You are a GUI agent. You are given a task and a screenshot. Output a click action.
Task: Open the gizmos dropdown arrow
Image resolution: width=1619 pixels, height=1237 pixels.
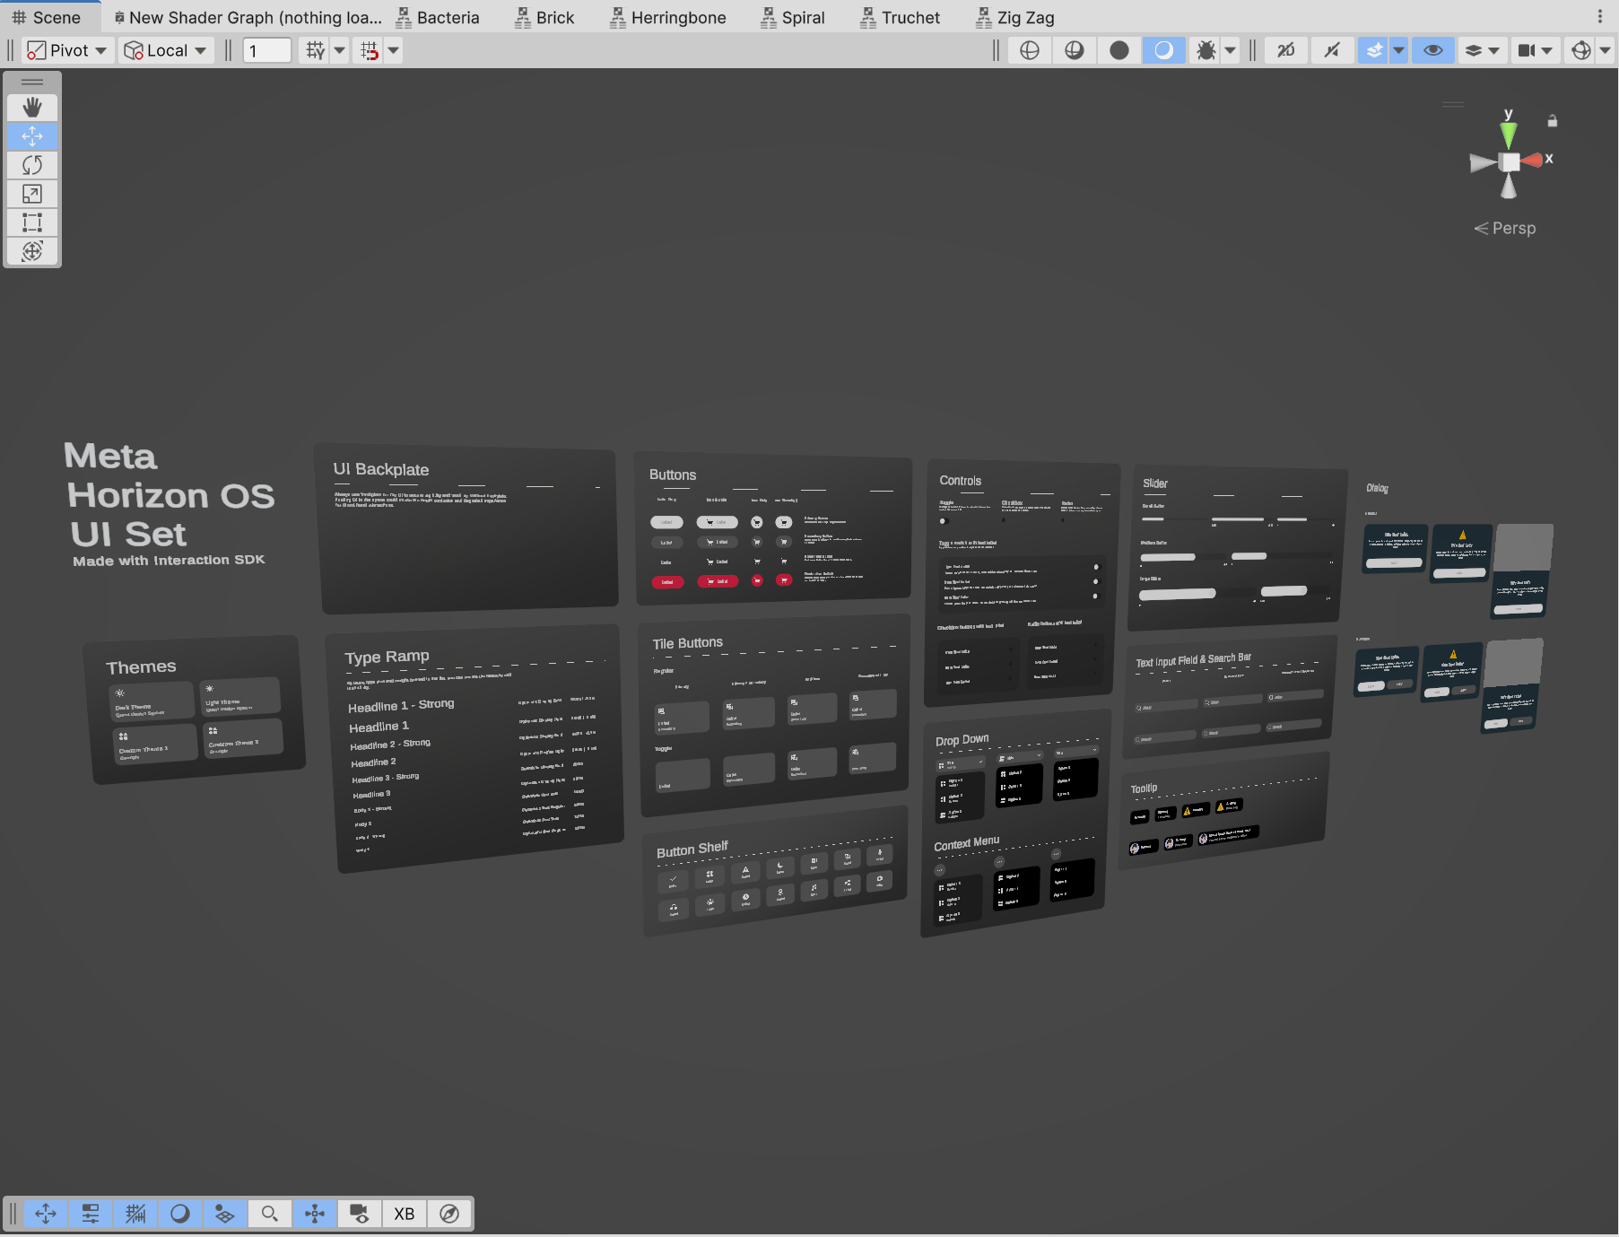(x=1606, y=50)
